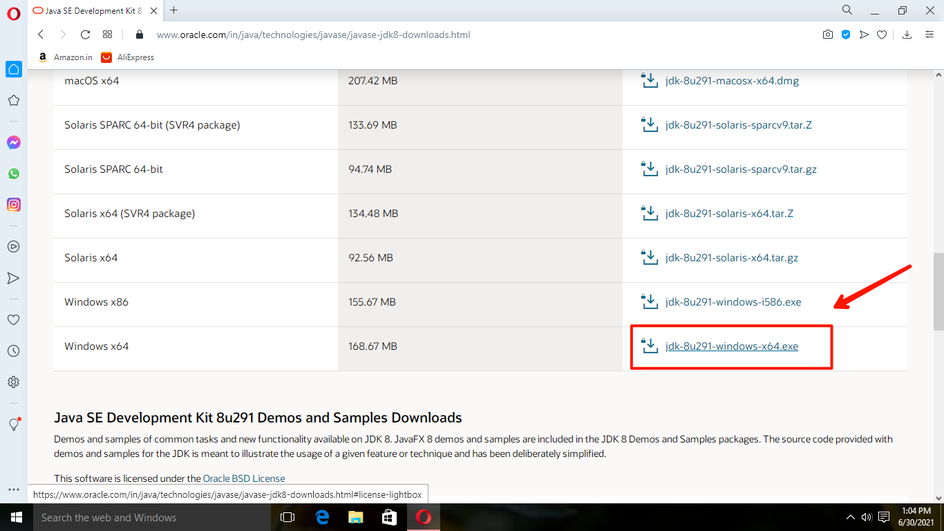Download jdk-8u291-solaris-sparcv9.tar.gz
The image size is (944, 531).
coord(741,169)
